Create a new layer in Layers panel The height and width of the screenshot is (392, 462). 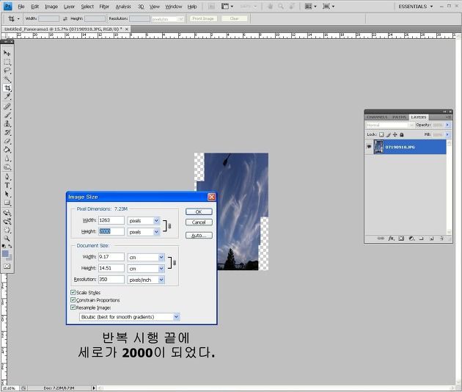click(431, 239)
